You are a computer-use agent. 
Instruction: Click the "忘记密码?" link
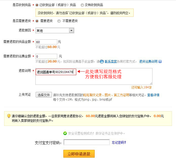(x=119, y=142)
